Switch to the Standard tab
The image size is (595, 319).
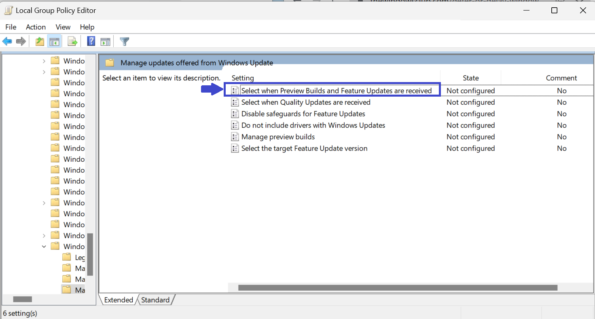155,300
